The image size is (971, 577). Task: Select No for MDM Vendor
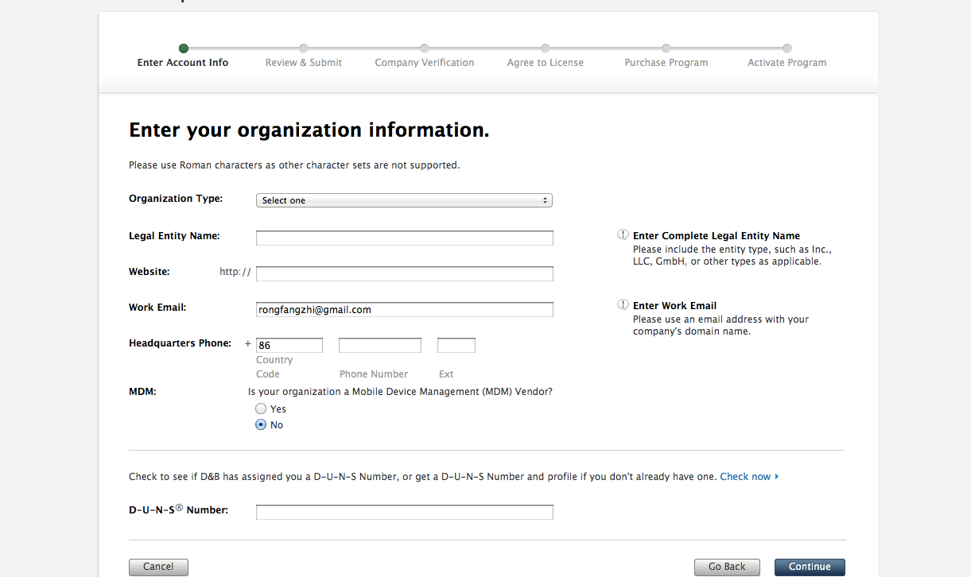pos(261,425)
